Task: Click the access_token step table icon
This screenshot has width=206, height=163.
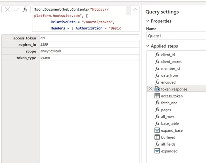Action: (x=157, y=96)
